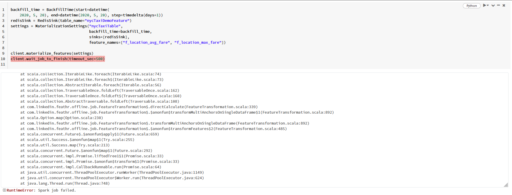Click line number 1 in the gutter
Screen dimensions: 512x195
coord(3,10)
